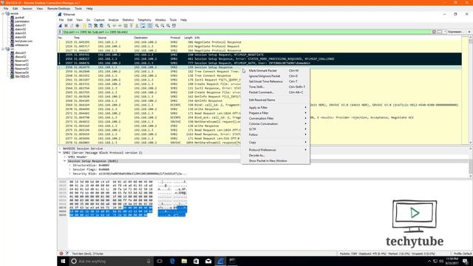
Task: Start a new capture with the shark fin icon
Action: 61,26
